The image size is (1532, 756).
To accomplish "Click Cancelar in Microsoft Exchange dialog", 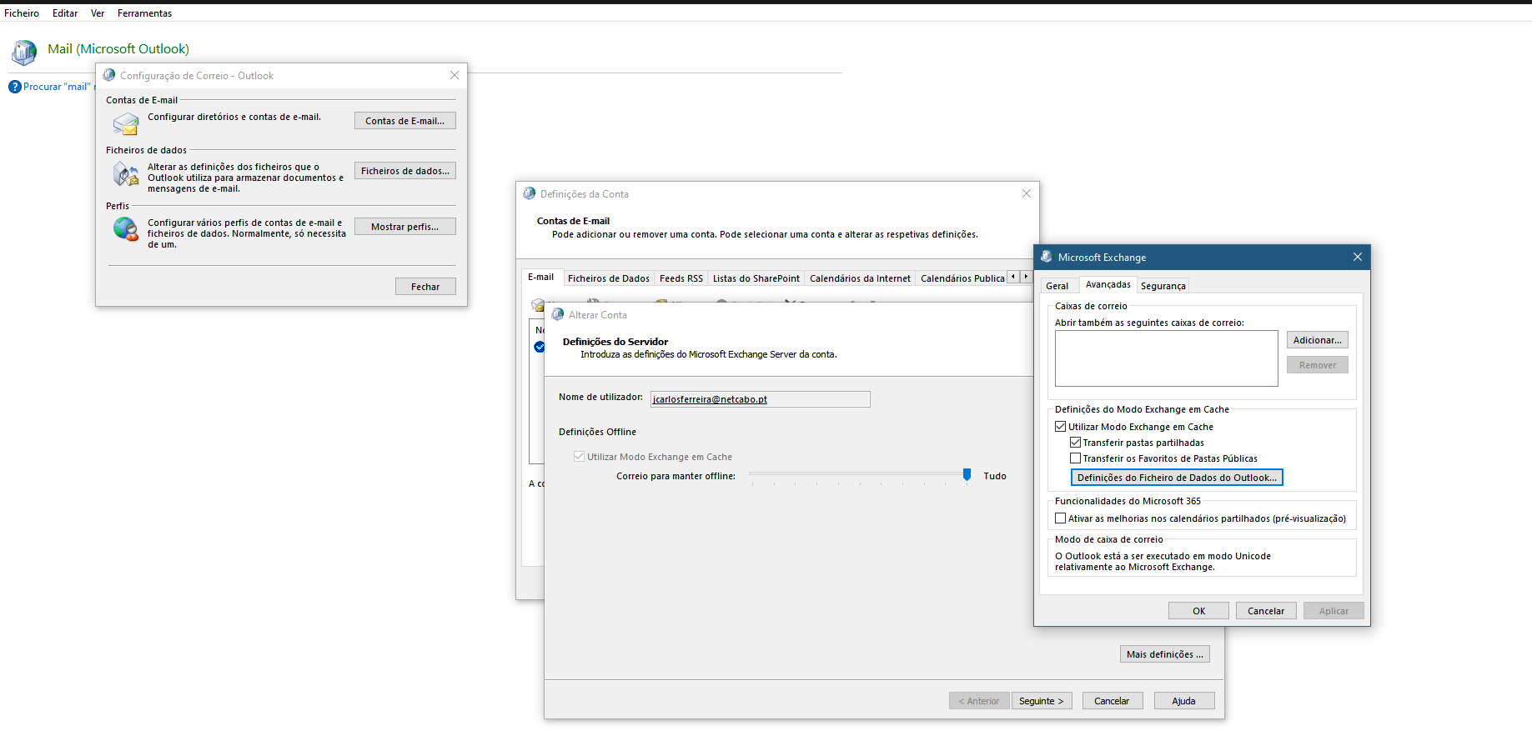I will pyautogui.click(x=1266, y=611).
